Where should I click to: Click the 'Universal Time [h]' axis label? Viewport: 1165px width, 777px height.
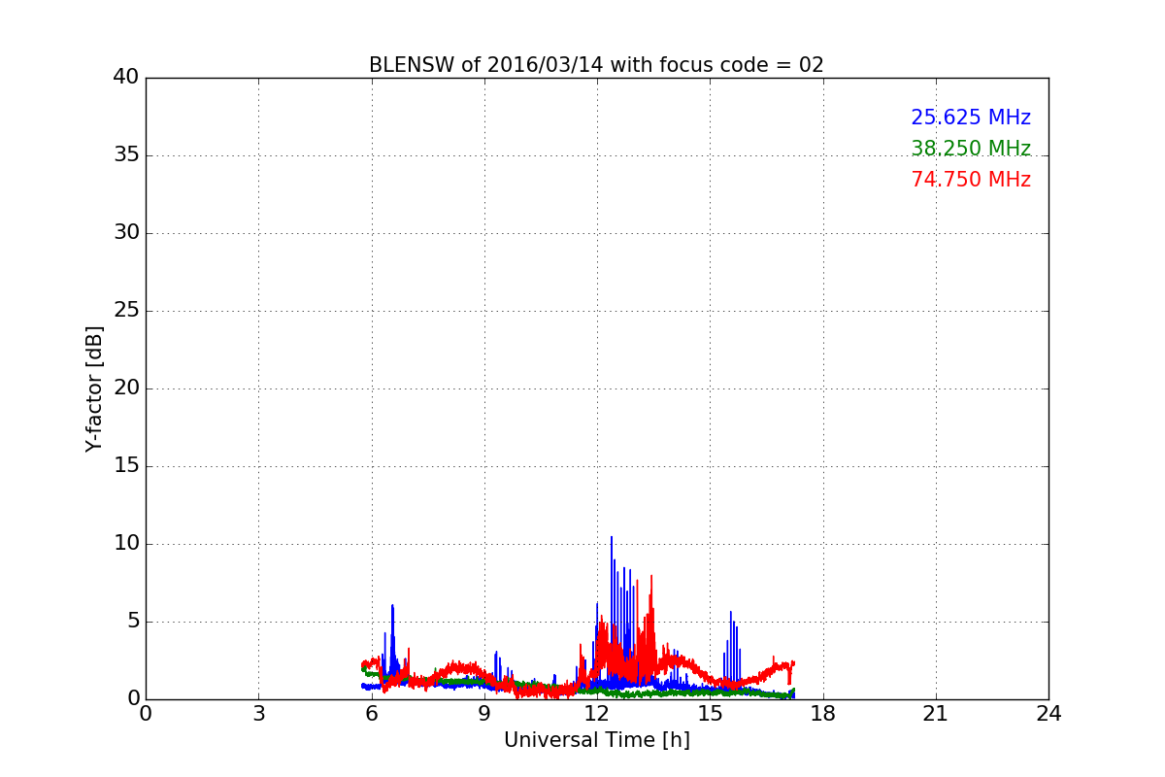[x=596, y=740]
